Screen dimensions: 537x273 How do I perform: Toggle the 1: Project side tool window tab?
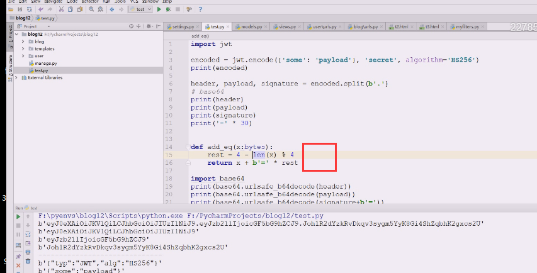coord(10,36)
